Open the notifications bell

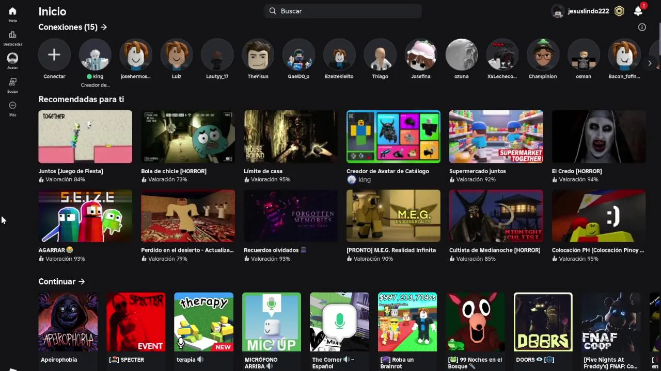point(638,11)
